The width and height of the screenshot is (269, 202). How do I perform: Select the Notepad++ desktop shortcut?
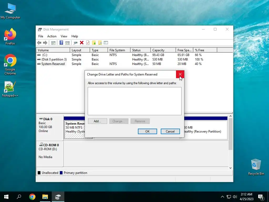(10, 89)
